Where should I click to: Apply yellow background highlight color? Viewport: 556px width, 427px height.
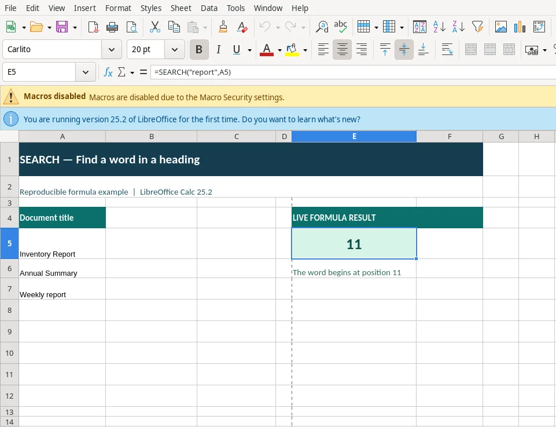point(292,50)
